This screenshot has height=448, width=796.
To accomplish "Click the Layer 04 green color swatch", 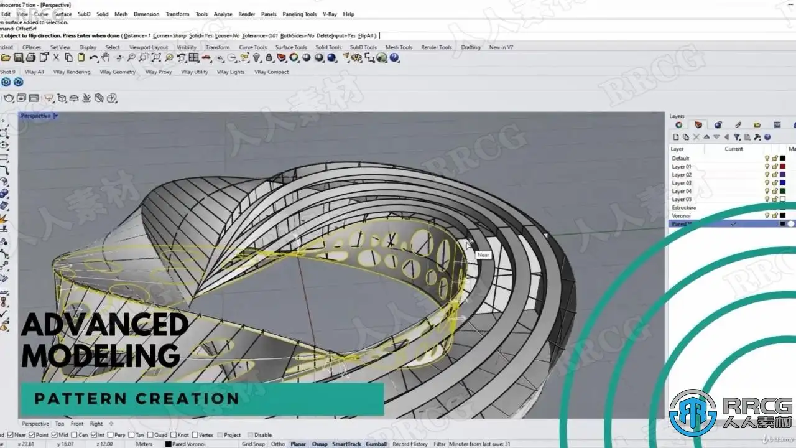I will pyautogui.click(x=782, y=191).
